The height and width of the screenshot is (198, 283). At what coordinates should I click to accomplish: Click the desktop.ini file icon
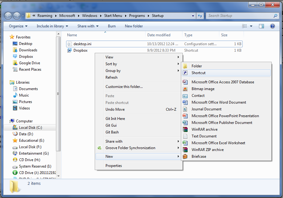pos(70,44)
